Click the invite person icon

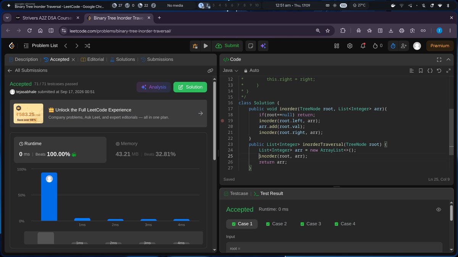click(403, 46)
